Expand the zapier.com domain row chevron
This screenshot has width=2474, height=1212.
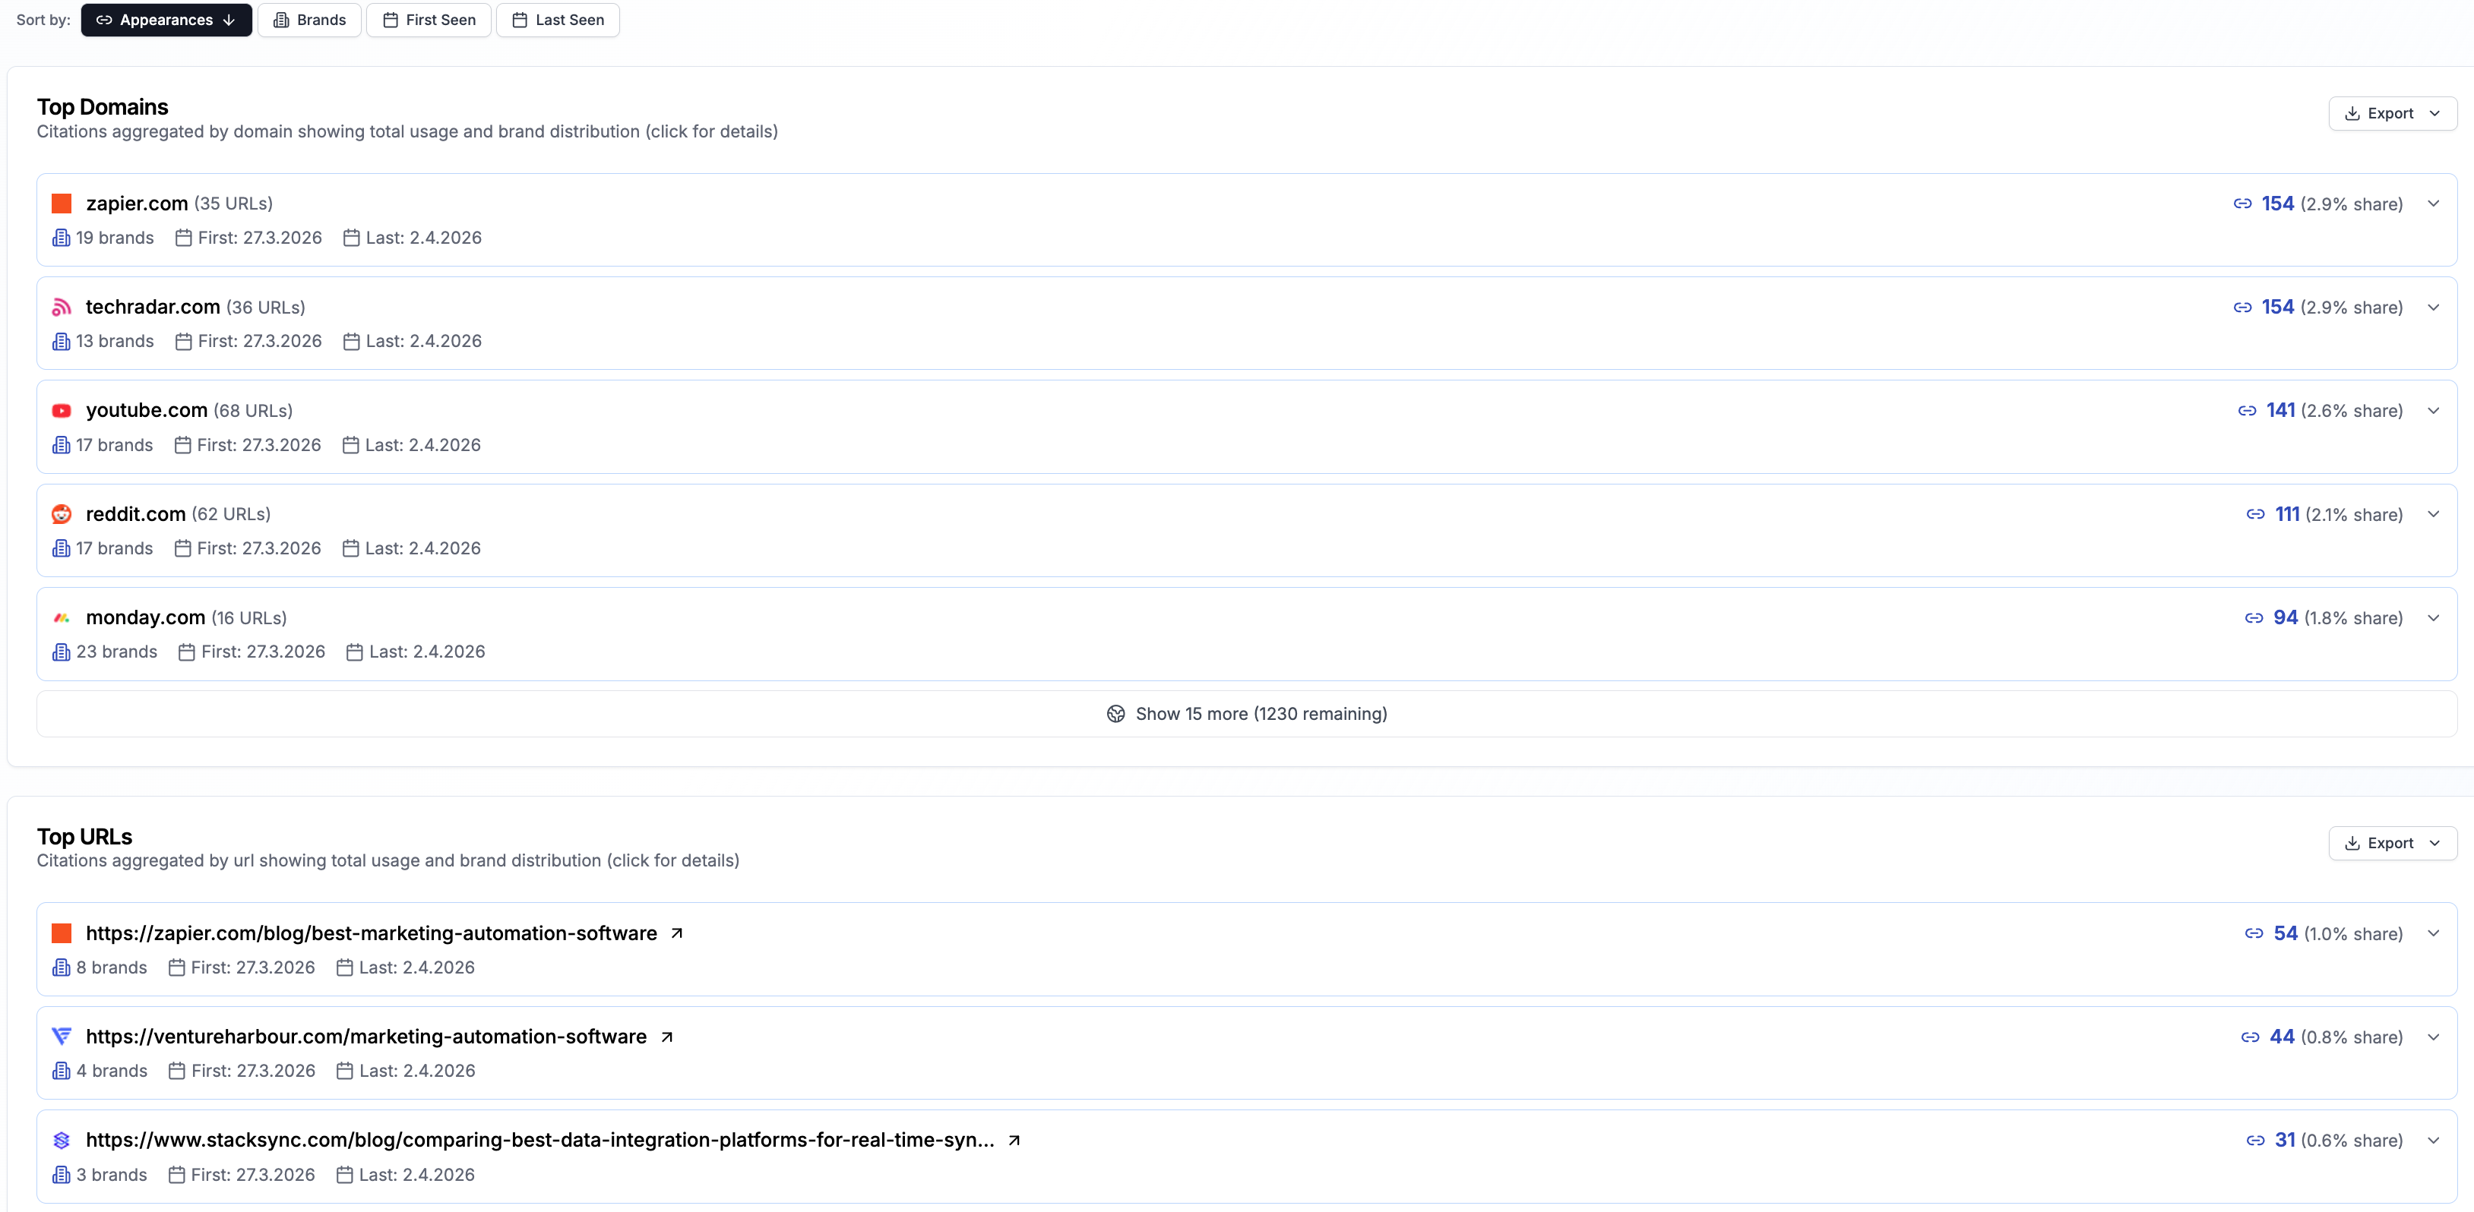pyautogui.click(x=2434, y=204)
